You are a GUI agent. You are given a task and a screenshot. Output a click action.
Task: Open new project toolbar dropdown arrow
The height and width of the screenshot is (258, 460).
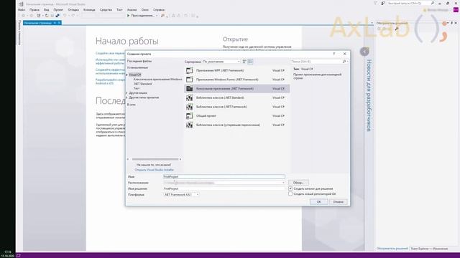point(42,16)
